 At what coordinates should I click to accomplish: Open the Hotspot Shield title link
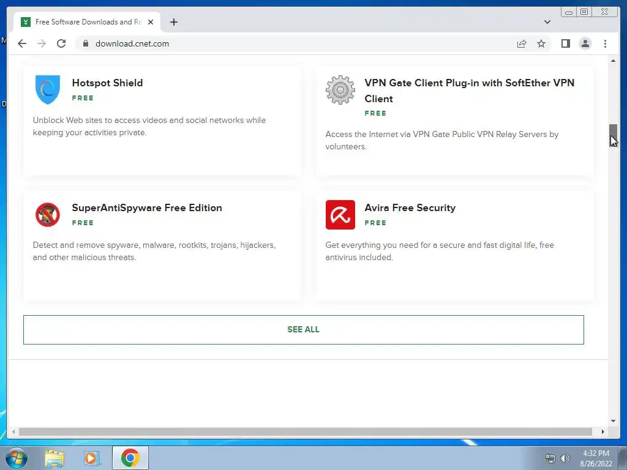[x=107, y=83]
